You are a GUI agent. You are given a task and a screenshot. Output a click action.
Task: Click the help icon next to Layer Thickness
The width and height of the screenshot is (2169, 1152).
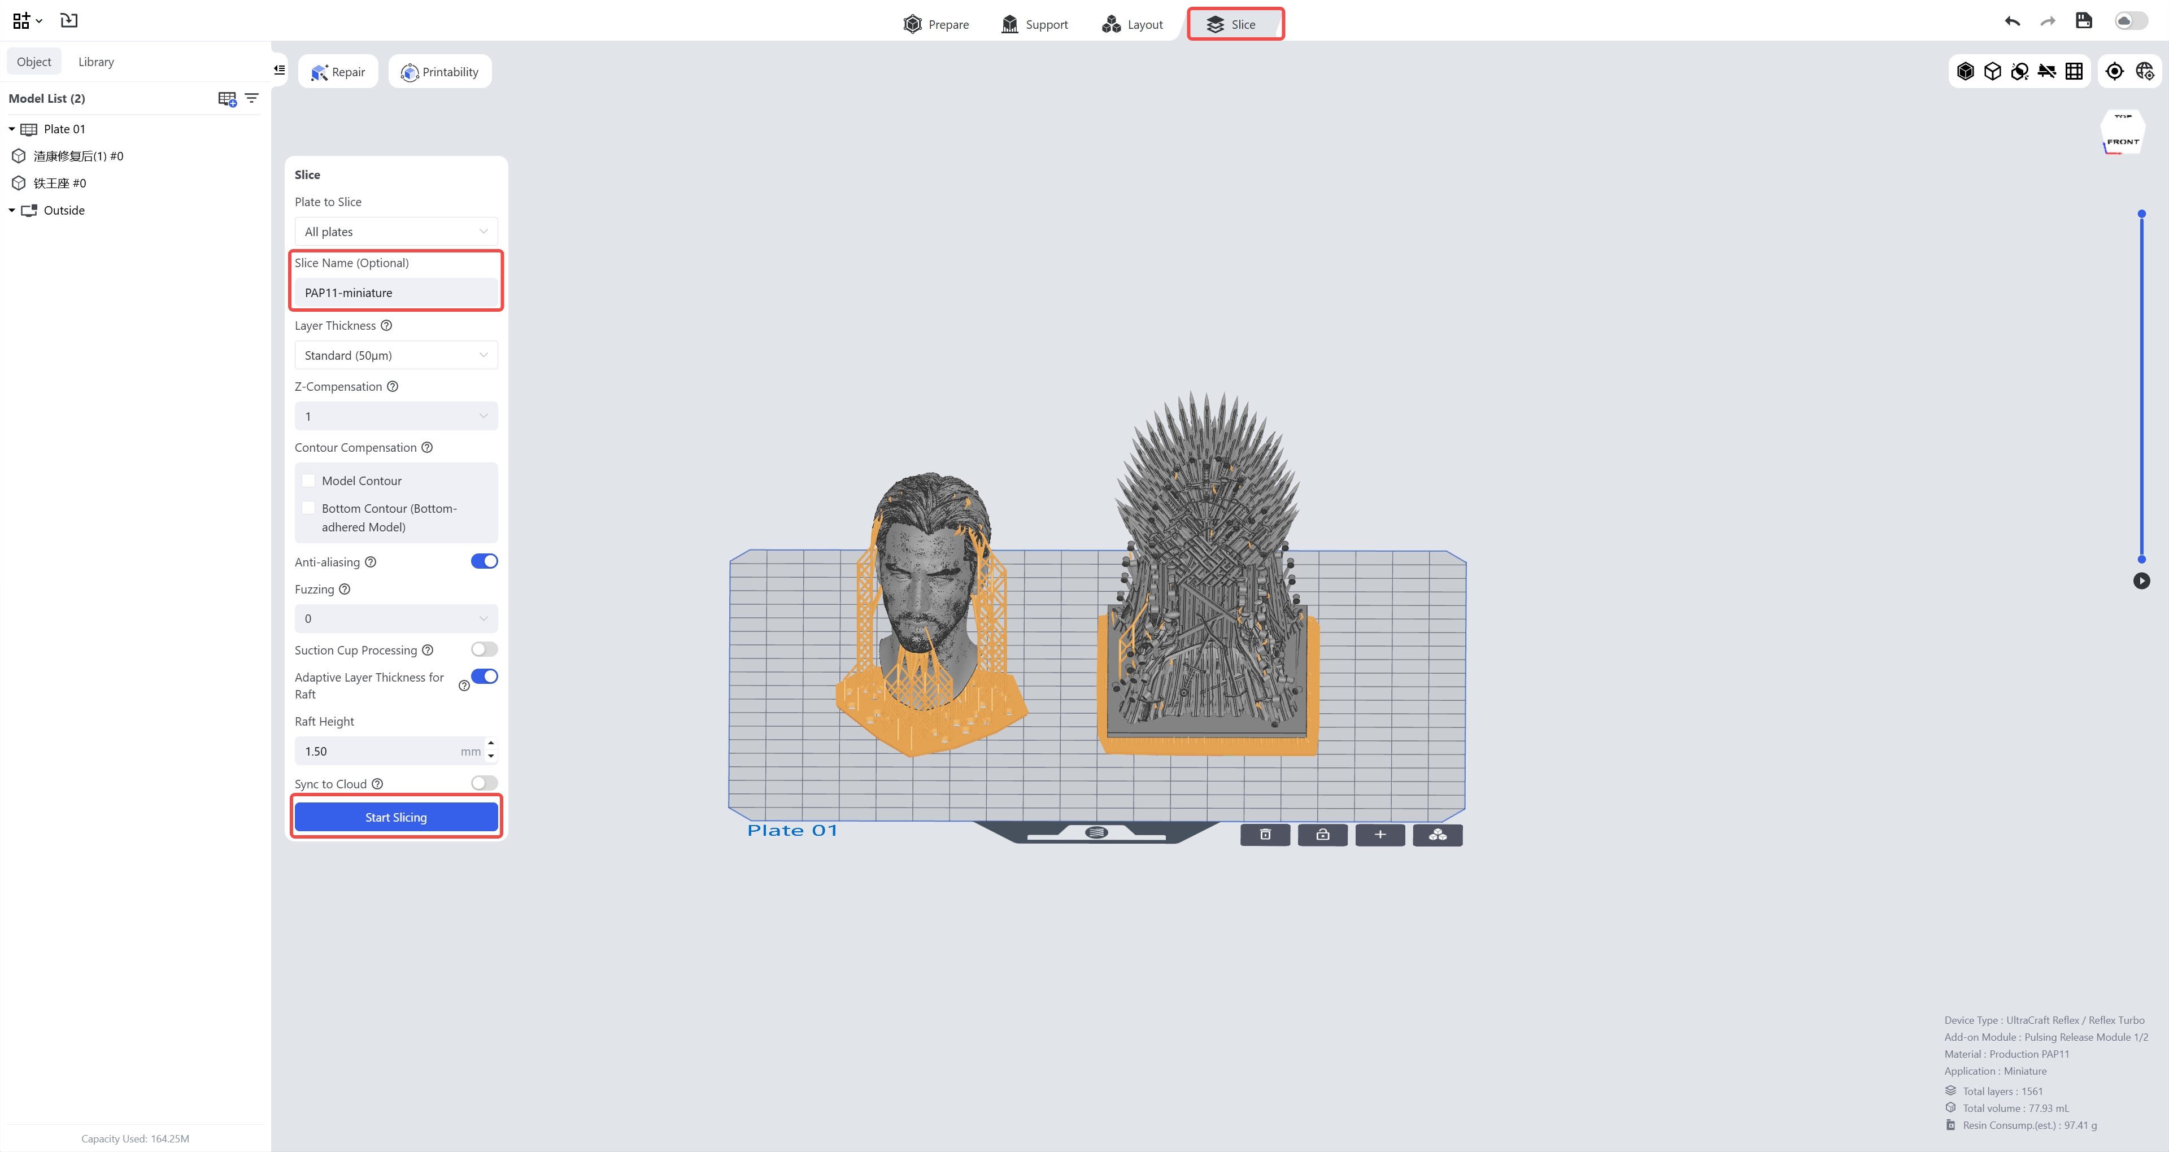pos(386,326)
